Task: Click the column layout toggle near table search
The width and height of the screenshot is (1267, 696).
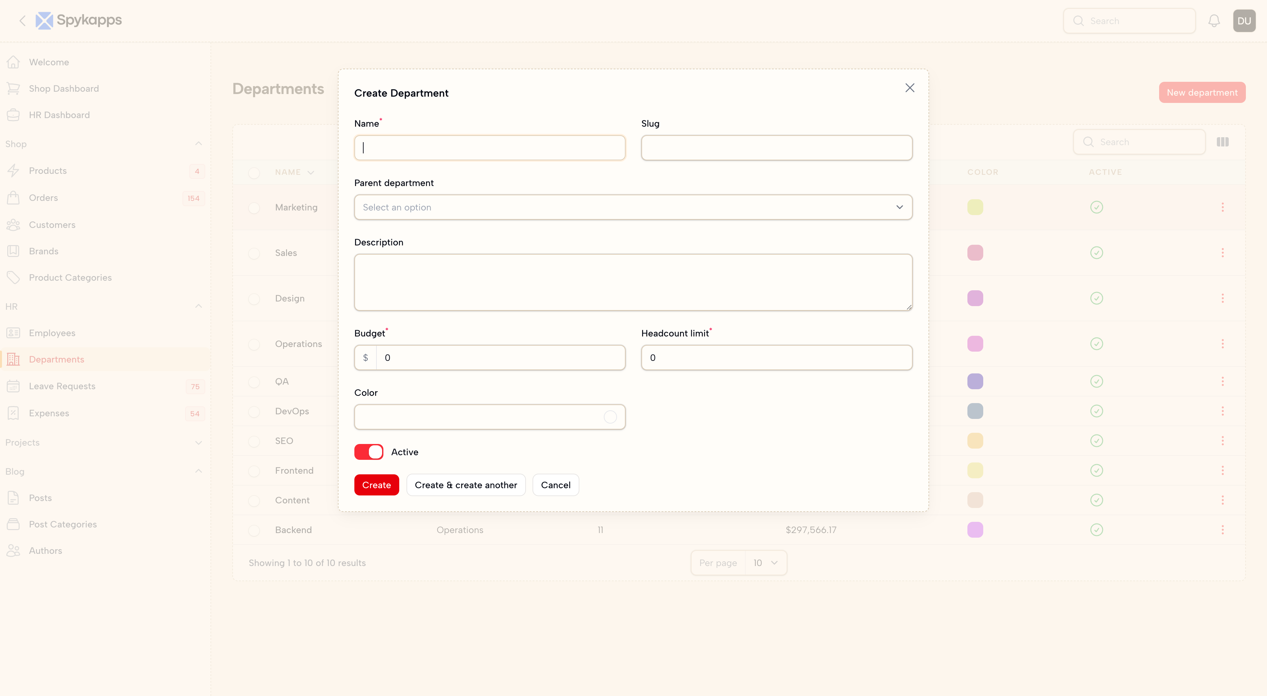Action: tap(1223, 142)
